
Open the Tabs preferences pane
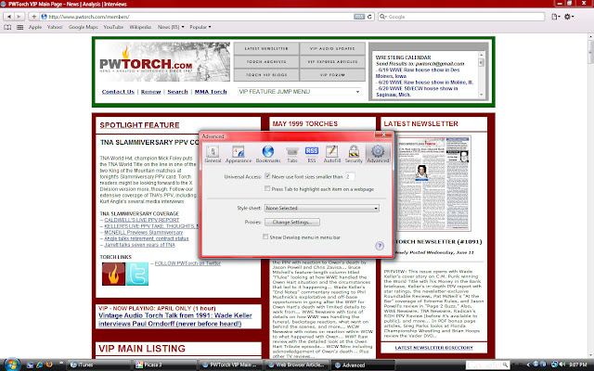pos(292,154)
